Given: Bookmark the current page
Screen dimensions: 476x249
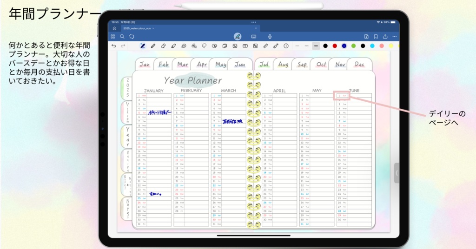Looking at the screenshot, I should tap(376, 36).
